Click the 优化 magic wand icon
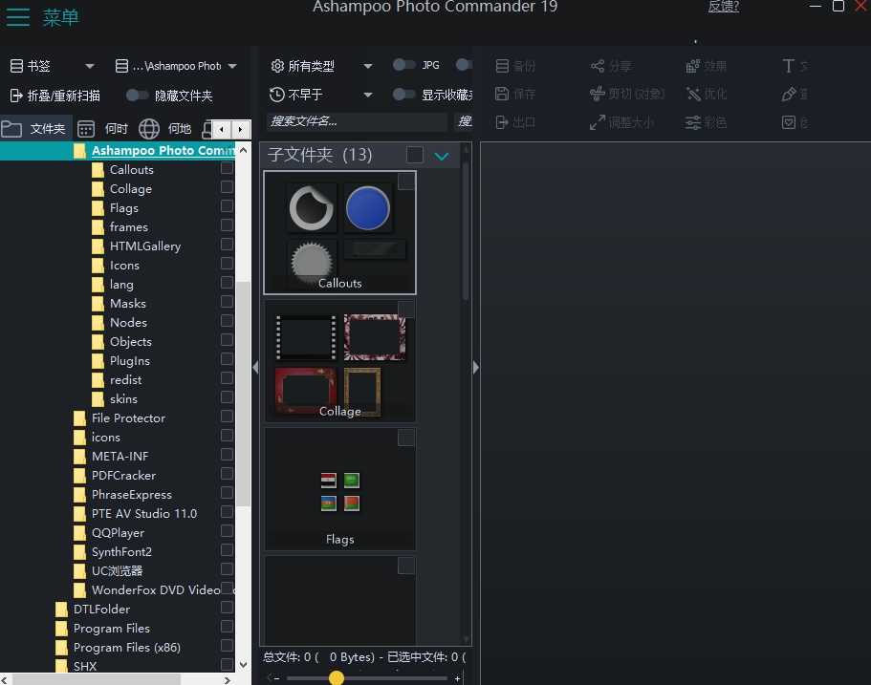 point(693,94)
